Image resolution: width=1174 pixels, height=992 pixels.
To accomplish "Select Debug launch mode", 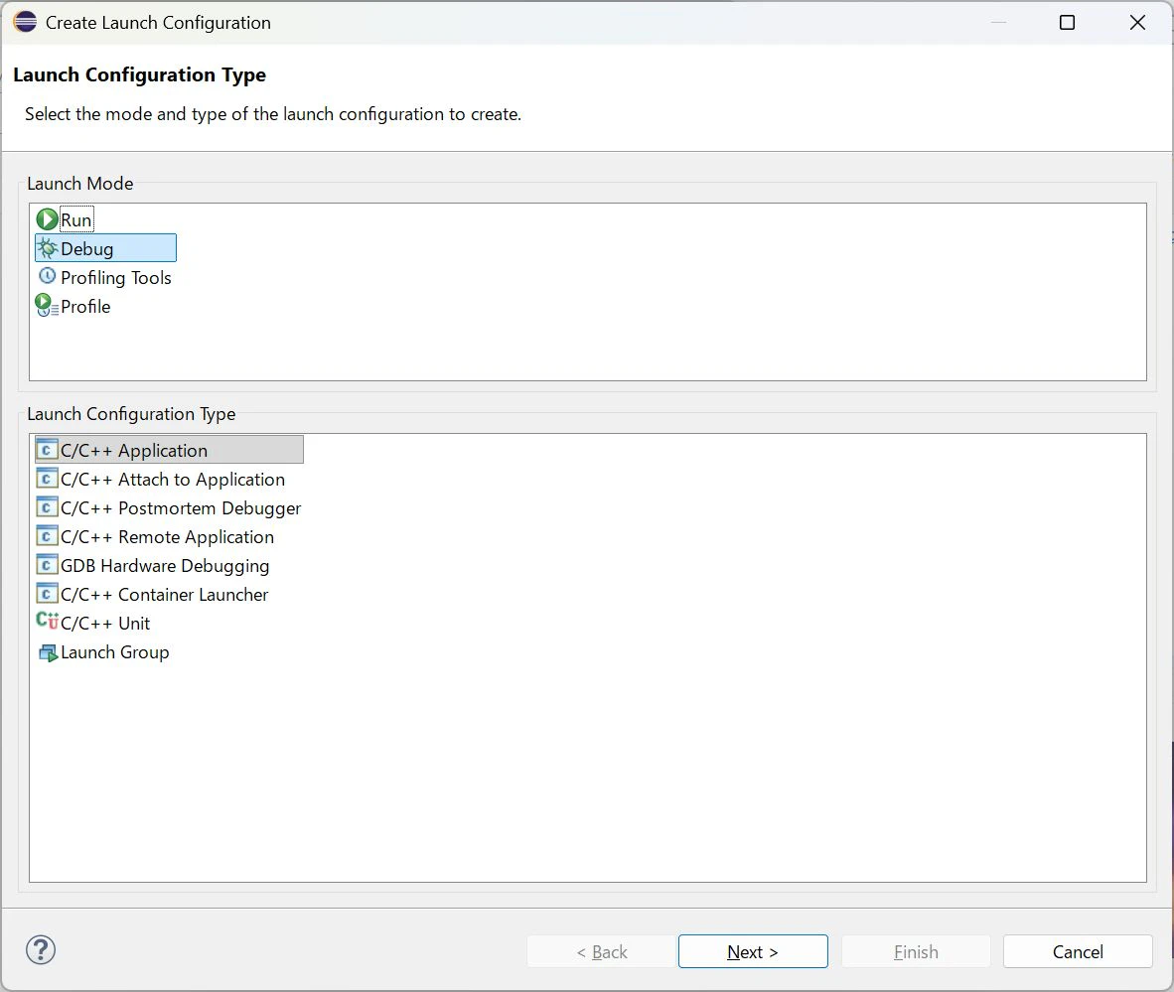I will click(x=105, y=248).
